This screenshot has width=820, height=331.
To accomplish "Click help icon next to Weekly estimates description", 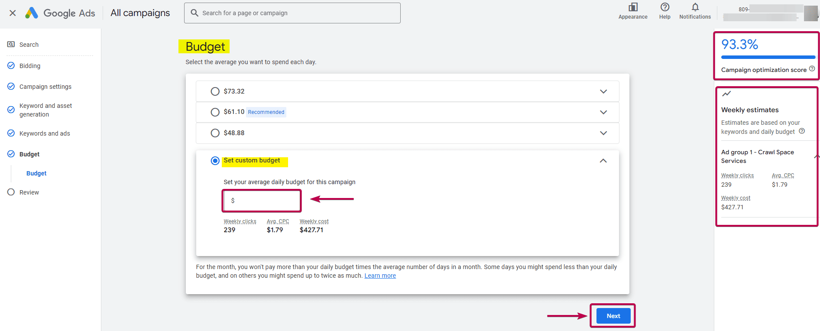I will [802, 131].
